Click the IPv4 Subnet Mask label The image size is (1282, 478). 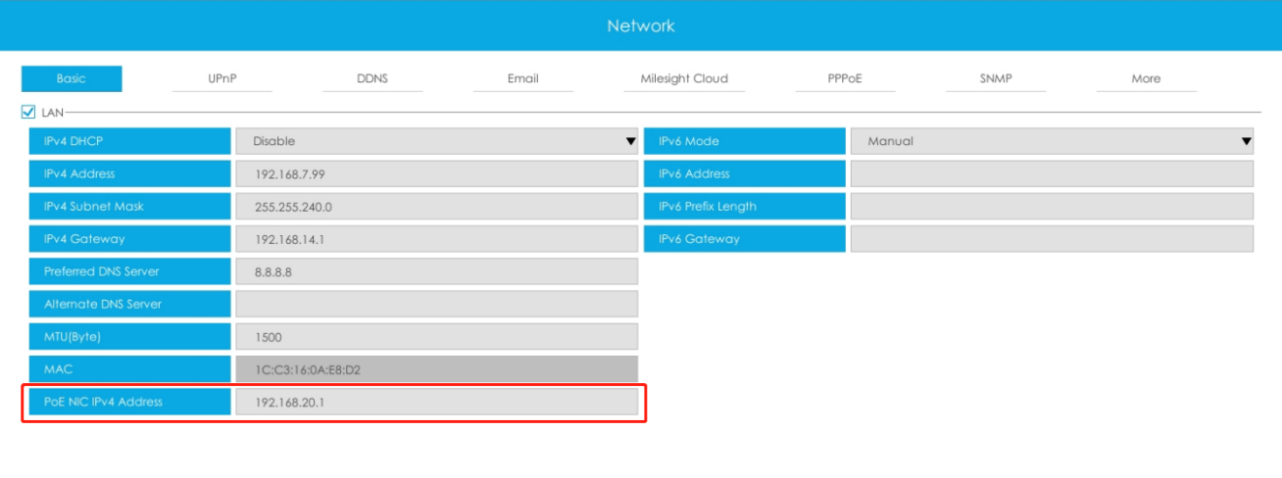[130, 206]
